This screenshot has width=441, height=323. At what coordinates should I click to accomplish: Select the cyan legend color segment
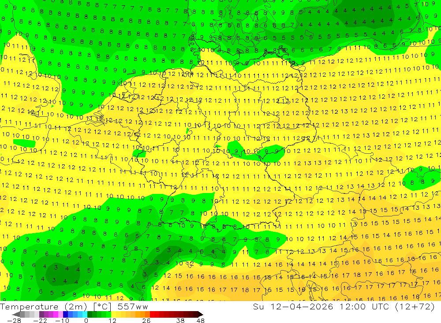click(85, 315)
